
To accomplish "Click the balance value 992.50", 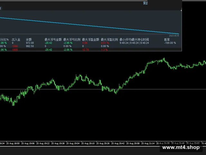I will pyautogui.click(x=30, y=46).
